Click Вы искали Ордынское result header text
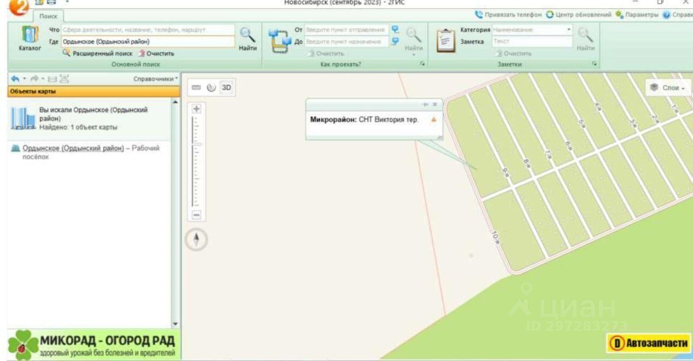The width and height of the screenshot is (693, 361). point(94,114)
